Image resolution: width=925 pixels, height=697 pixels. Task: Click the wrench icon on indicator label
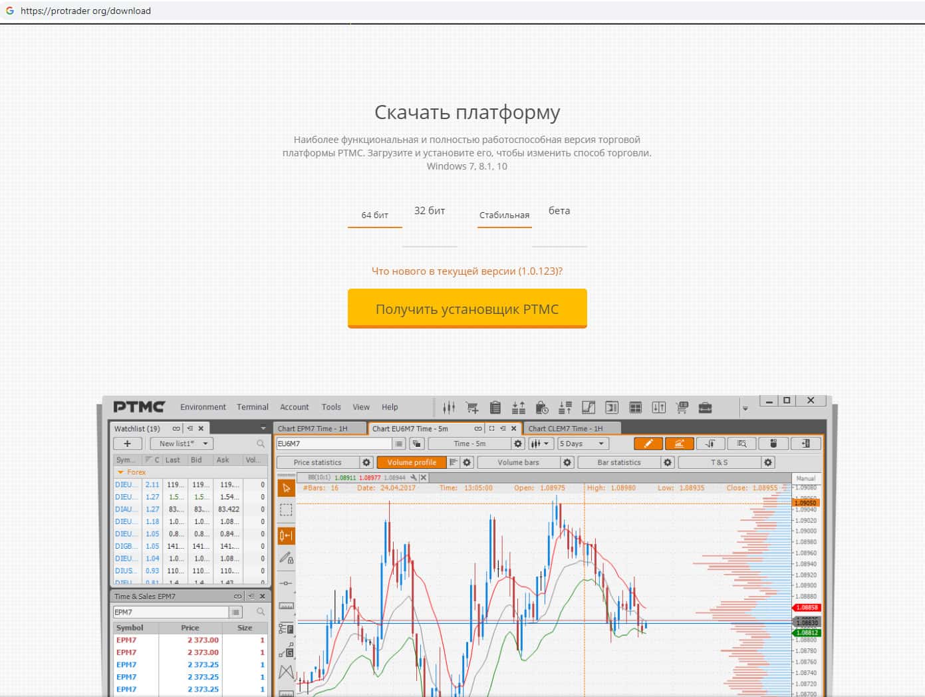coord(414,478)
